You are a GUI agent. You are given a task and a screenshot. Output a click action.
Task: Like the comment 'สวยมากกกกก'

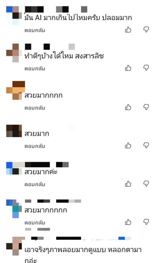point(128,107)
